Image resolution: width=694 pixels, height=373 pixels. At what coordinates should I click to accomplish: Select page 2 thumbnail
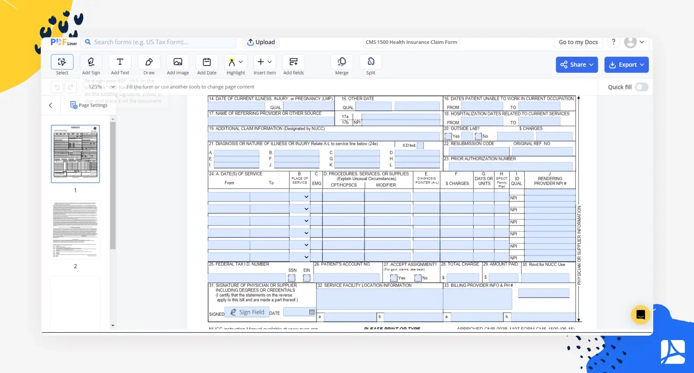pos(75,230)
